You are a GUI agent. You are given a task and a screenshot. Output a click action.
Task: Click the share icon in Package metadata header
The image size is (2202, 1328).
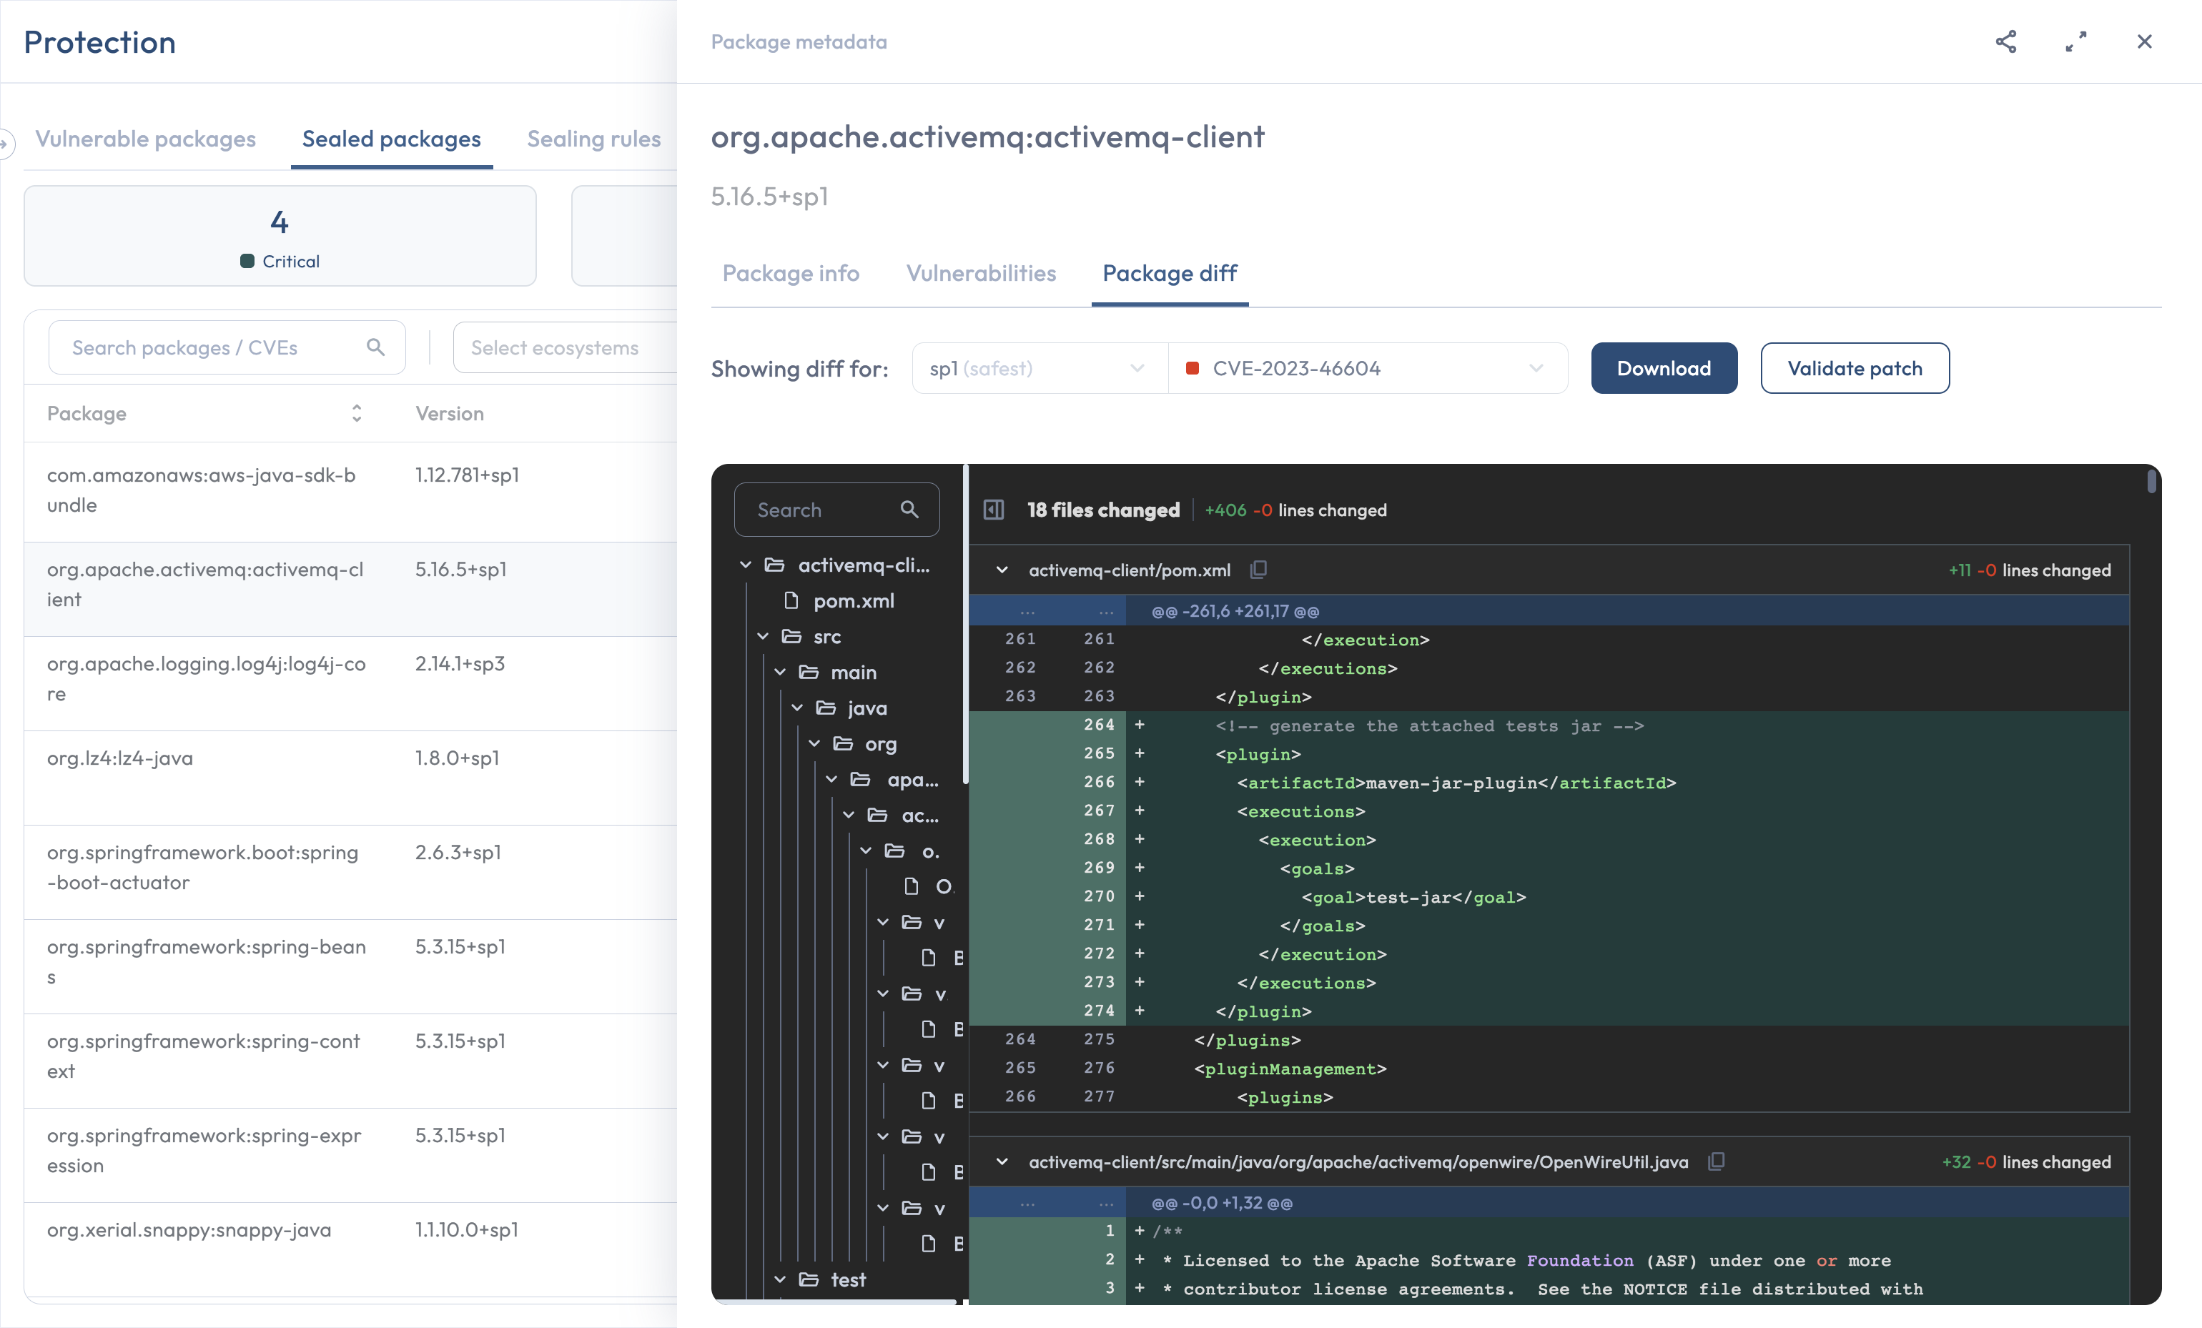coord(2005,42)
